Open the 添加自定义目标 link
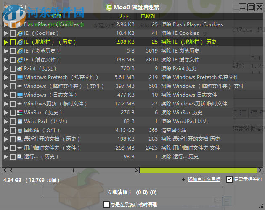265x210 pixels. [x=204, y=179]
